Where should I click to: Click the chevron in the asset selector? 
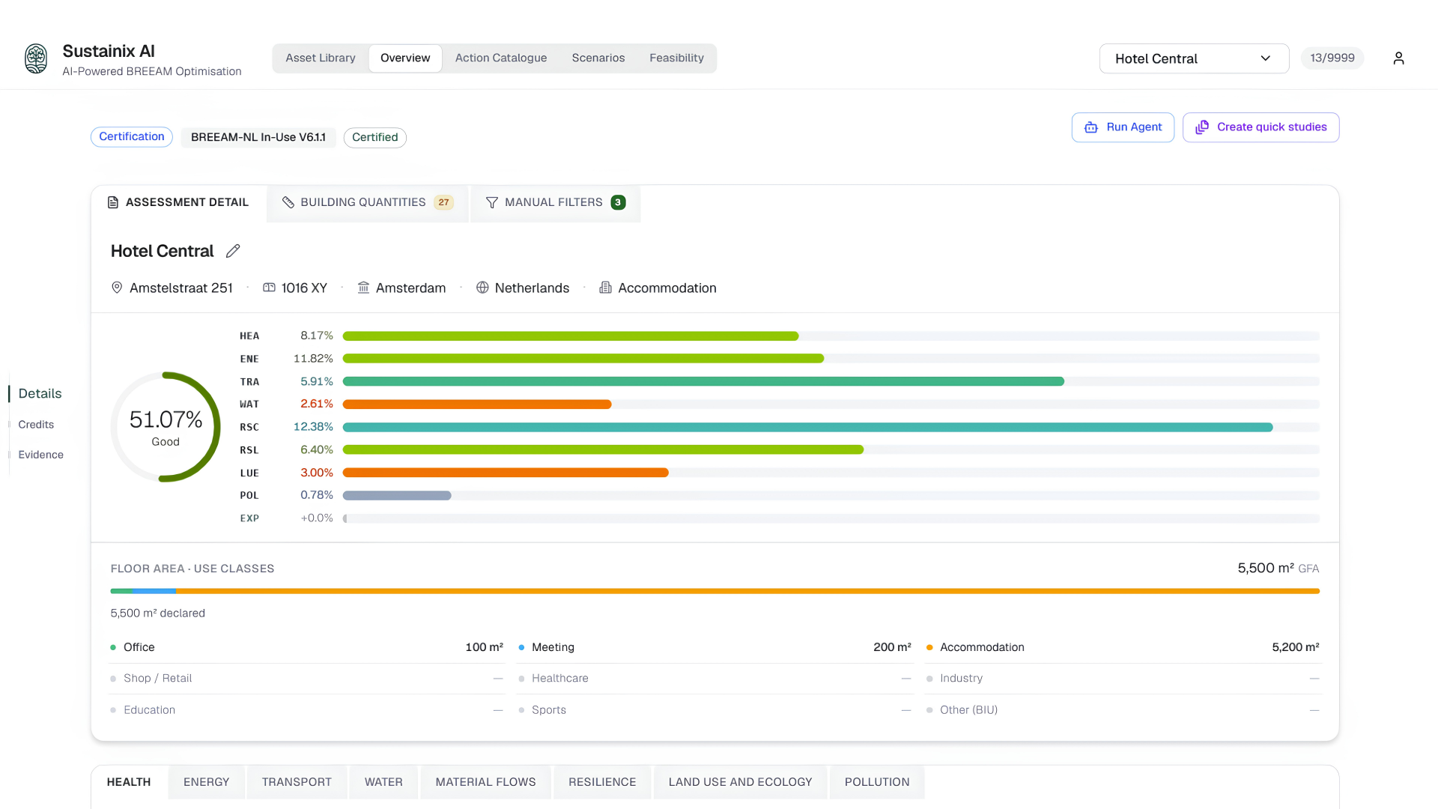pos(1266,58)
